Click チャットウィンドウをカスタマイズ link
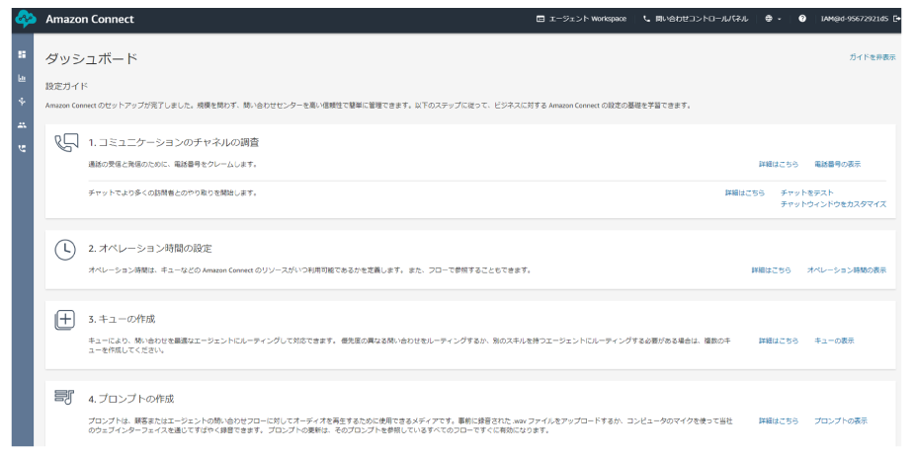 click(834, 204)
